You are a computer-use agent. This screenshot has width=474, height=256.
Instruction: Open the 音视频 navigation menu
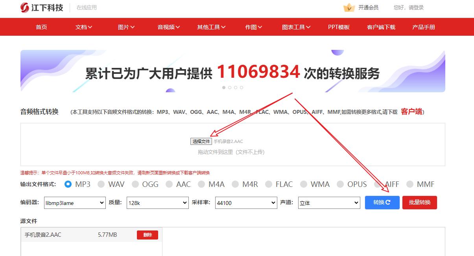tap(168, 27)
